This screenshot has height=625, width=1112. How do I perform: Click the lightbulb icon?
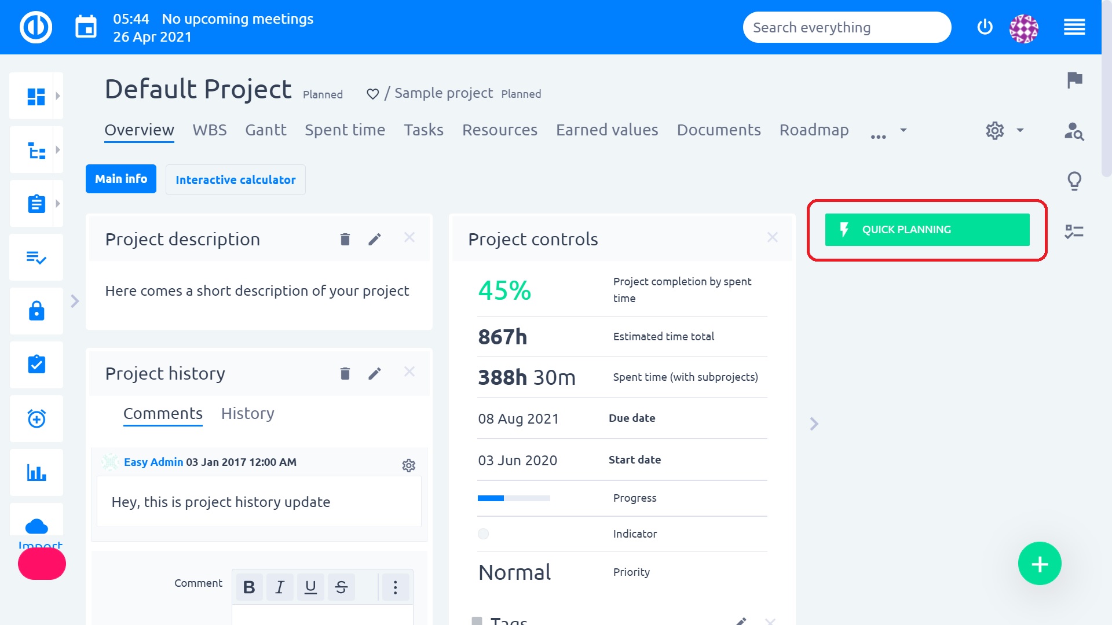pyautogui.click(x=1074, y=181)
